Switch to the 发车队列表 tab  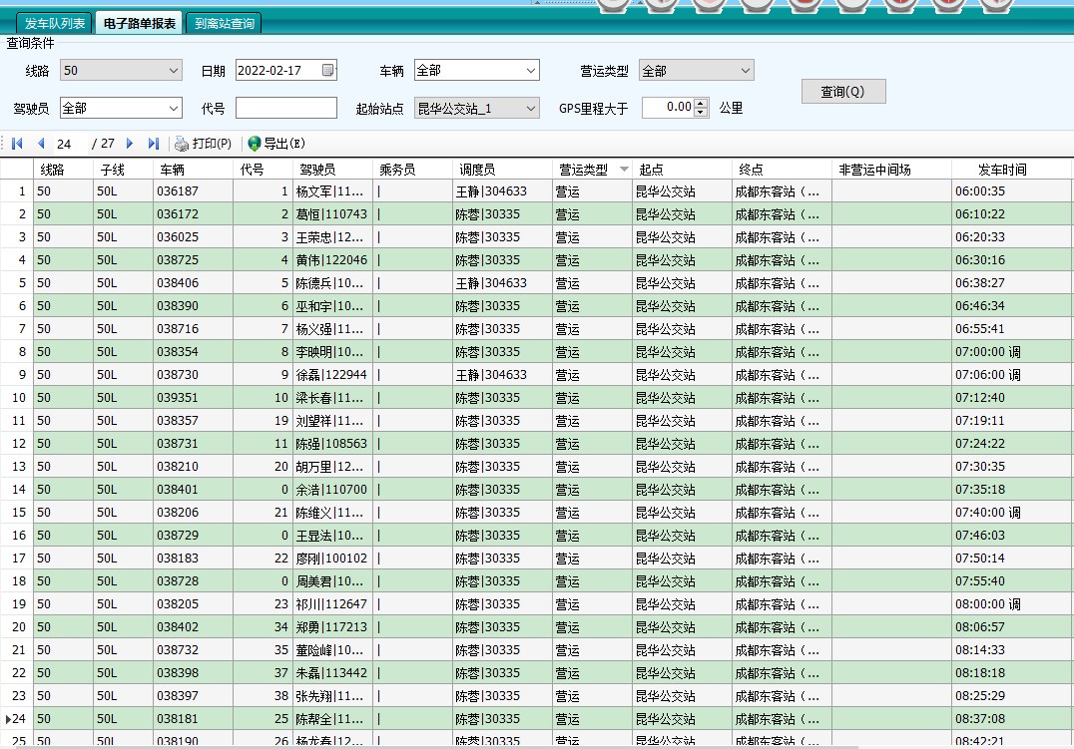[56, 23]
